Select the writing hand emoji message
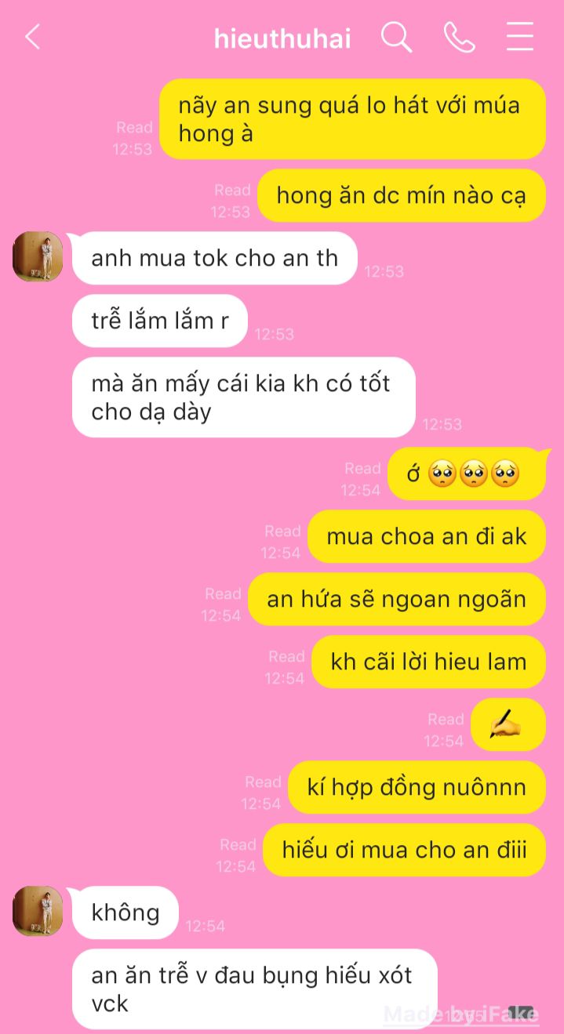The width and height of the screenshot is (564, 1034). [508, 725]
